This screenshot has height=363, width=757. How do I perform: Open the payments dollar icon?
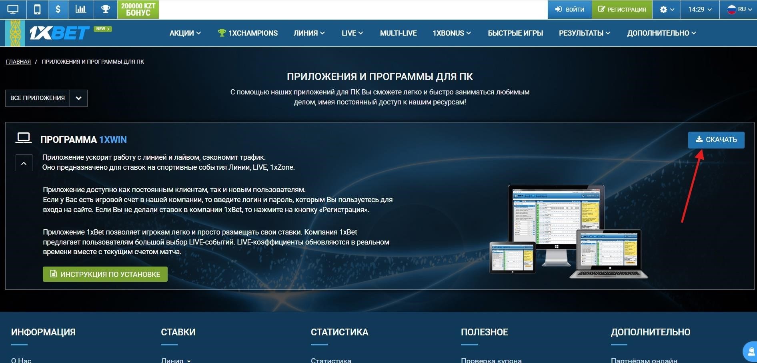tap(58, 9)
